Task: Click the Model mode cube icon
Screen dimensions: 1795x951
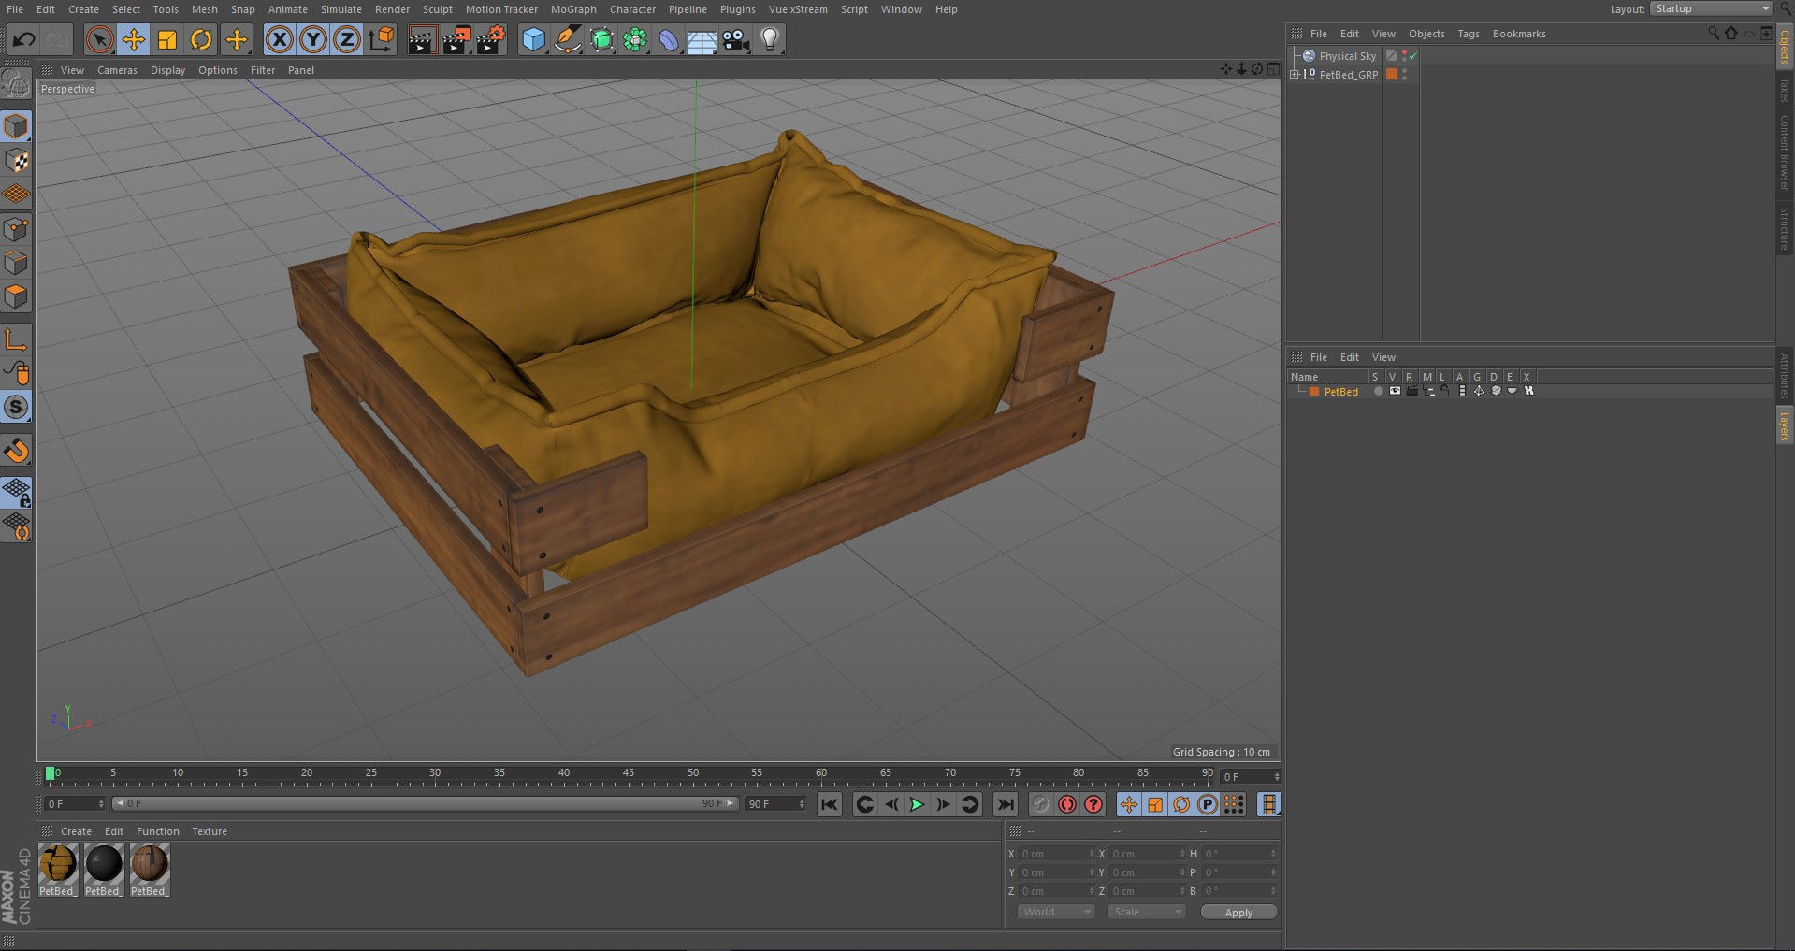Action: 17,126
